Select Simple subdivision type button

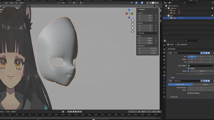coord(205,84)
